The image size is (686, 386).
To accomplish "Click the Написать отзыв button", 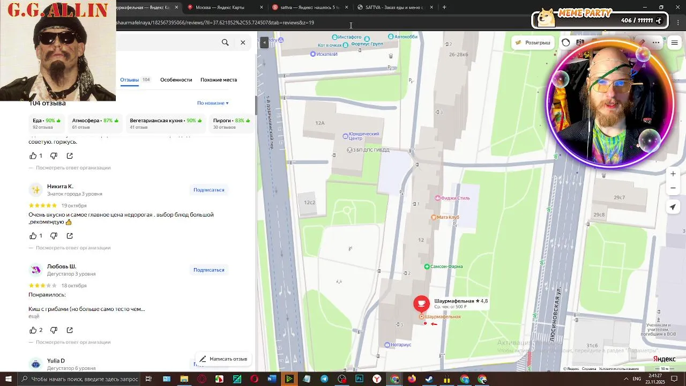I will [x=223, y=359].
